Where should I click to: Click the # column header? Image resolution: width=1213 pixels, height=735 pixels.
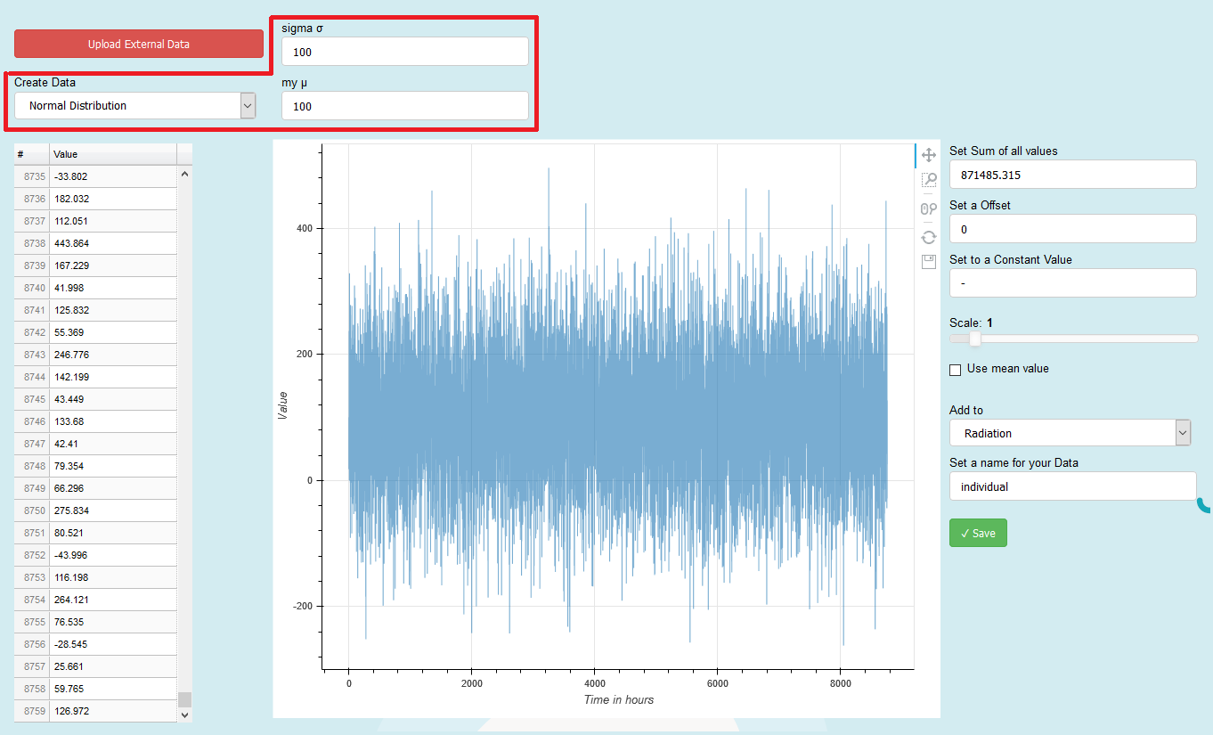tap(31, 154)
